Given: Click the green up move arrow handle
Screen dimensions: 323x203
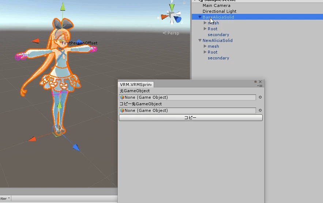Looking at the screenshot, I should [63, 7].
